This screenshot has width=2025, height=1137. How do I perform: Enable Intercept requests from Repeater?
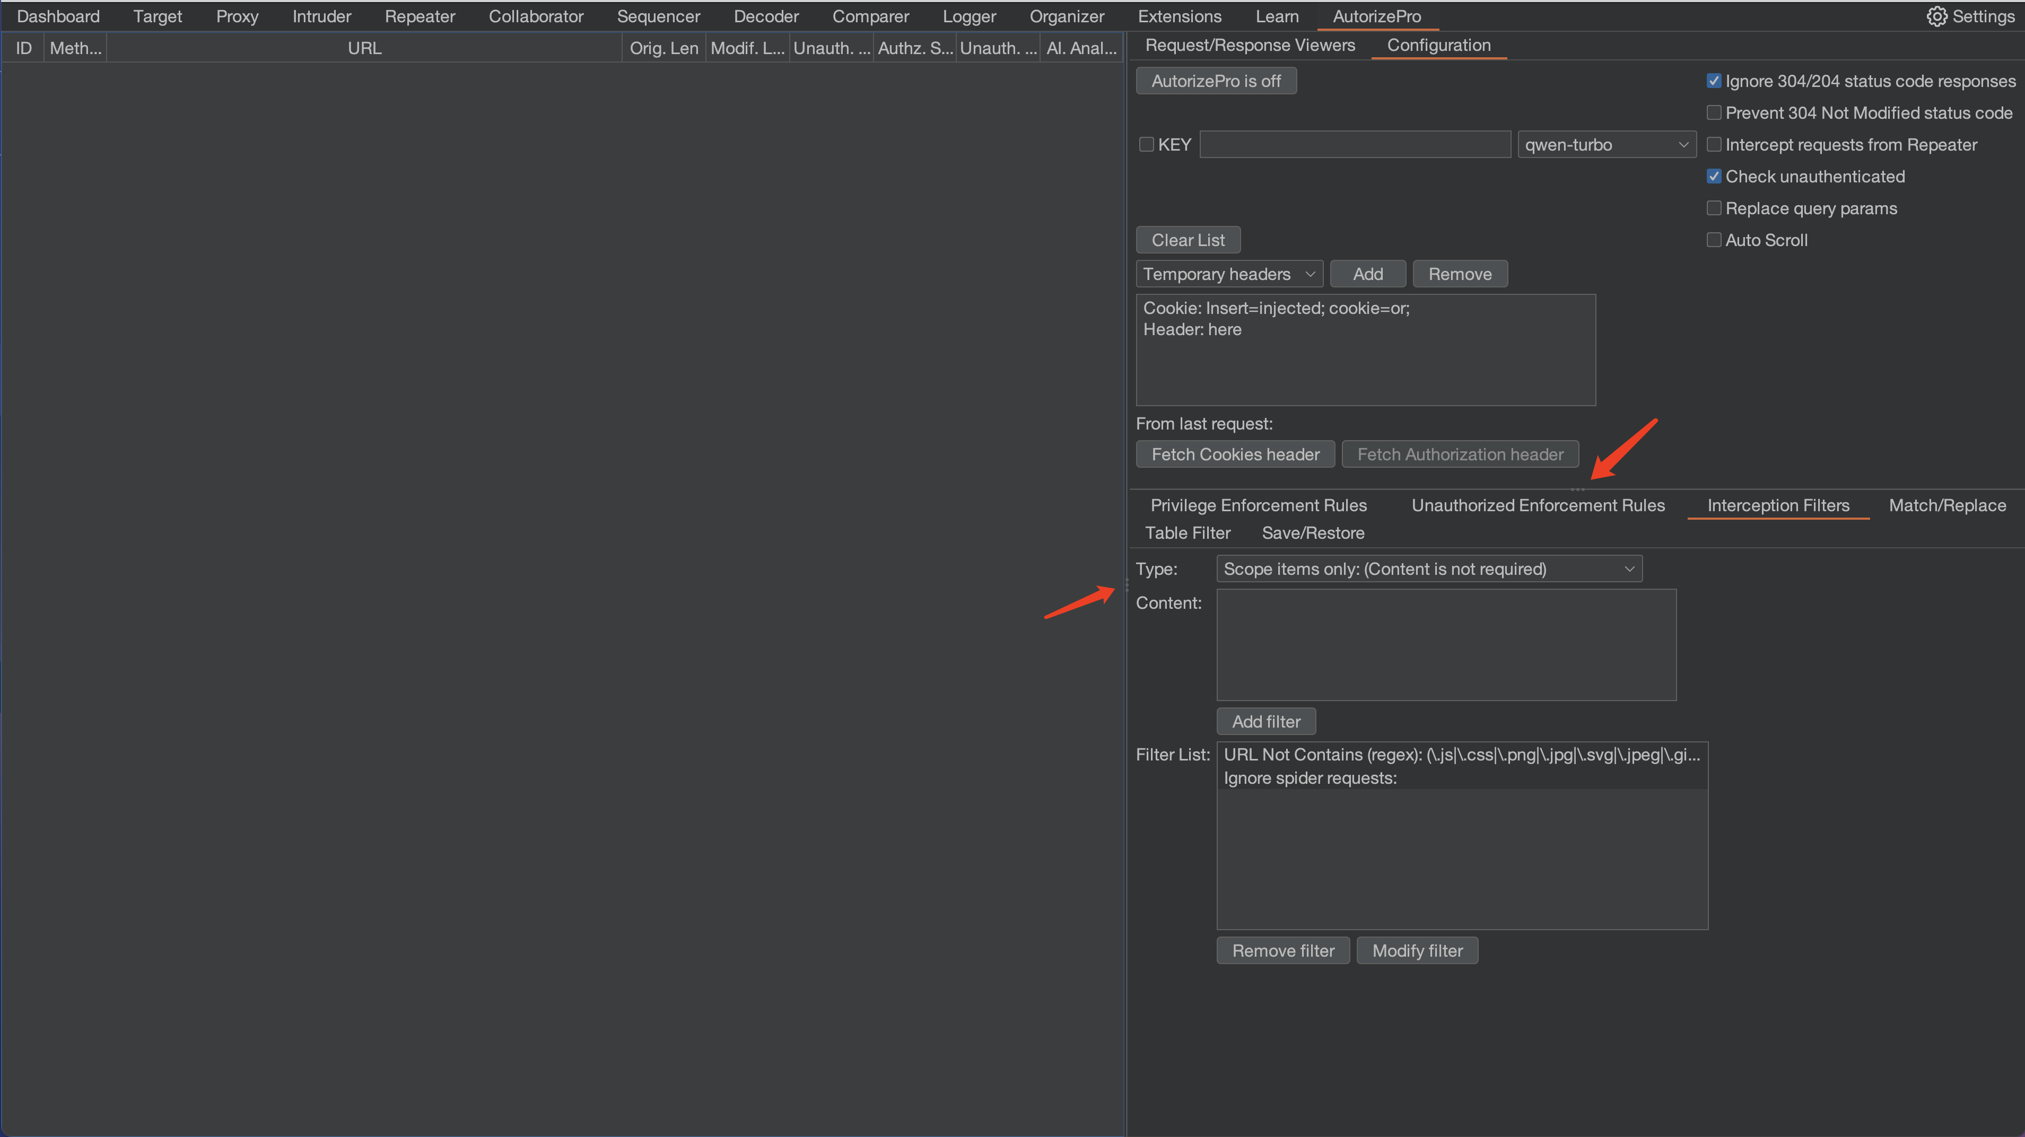(x=1714, y=145)
